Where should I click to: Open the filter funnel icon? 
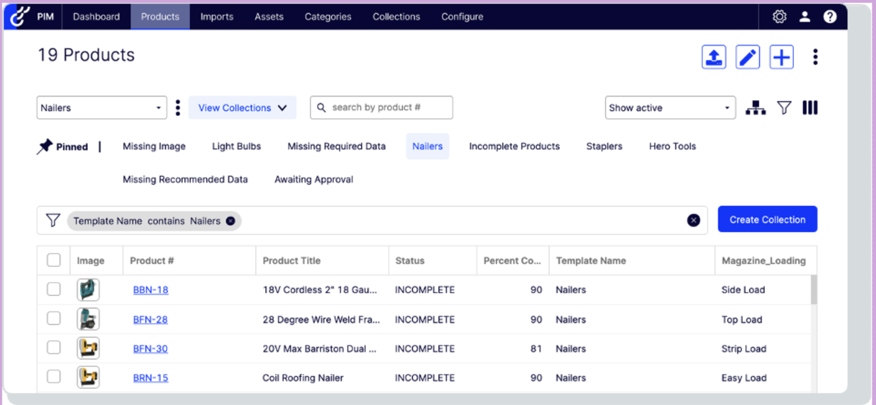(x=783, y=108)
